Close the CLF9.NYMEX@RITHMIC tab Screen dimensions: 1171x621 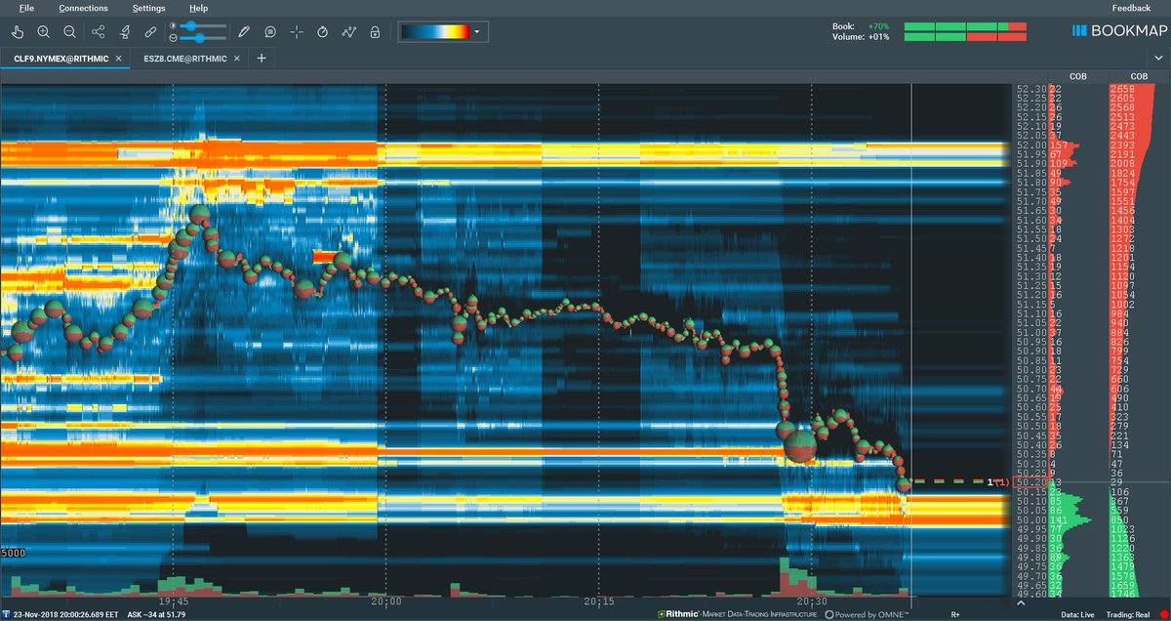click(119, 59)
